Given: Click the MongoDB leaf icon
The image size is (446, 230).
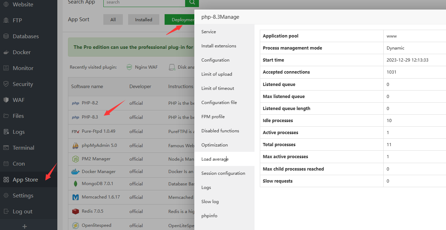Looking at the screenshot, I should click(x=75, y=184).
